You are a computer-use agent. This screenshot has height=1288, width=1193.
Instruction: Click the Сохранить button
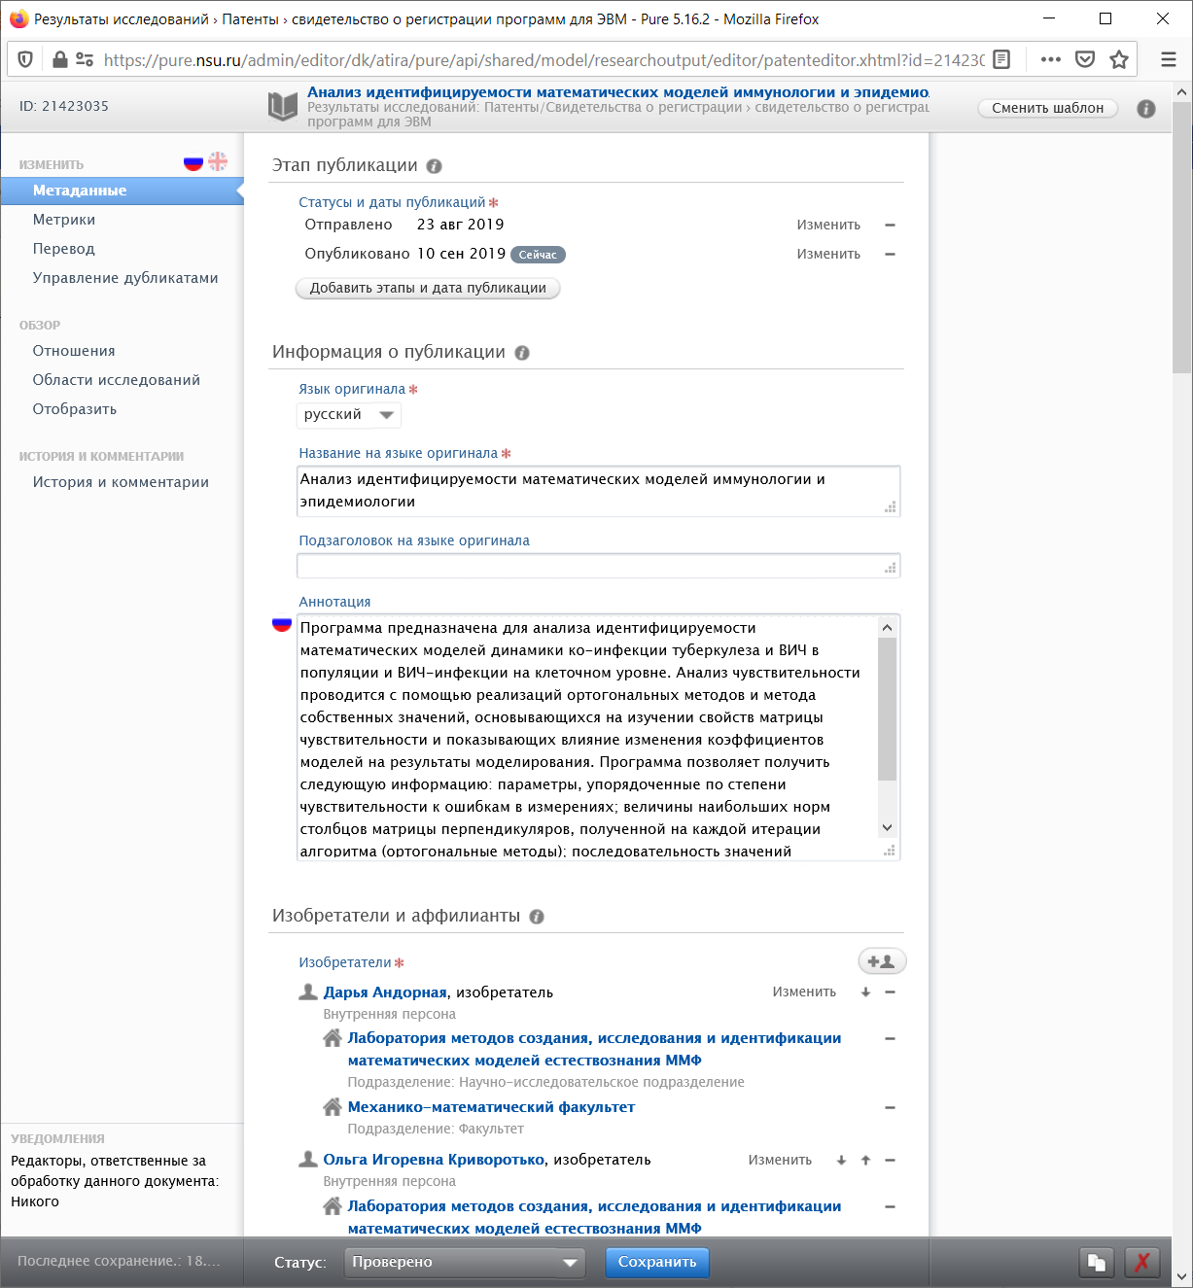click(x=657, y=1263)
